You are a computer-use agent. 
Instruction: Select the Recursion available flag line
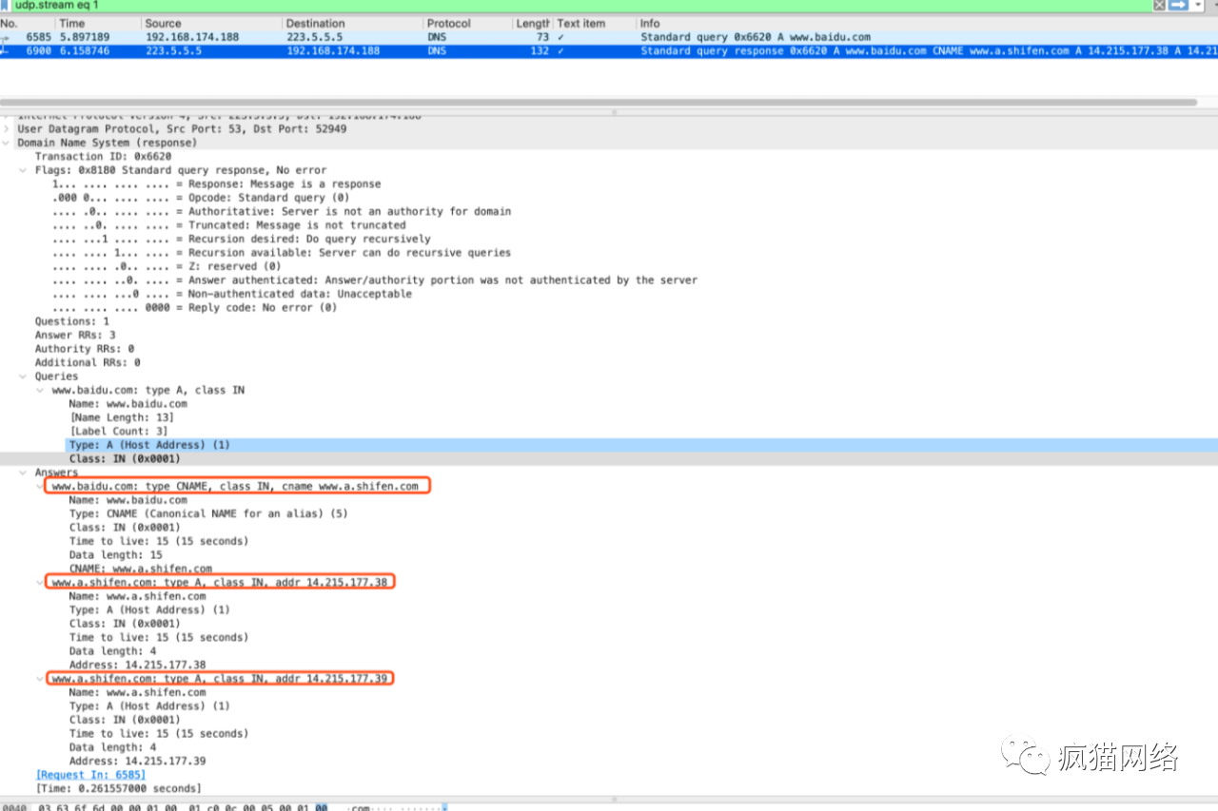[282, 253]
